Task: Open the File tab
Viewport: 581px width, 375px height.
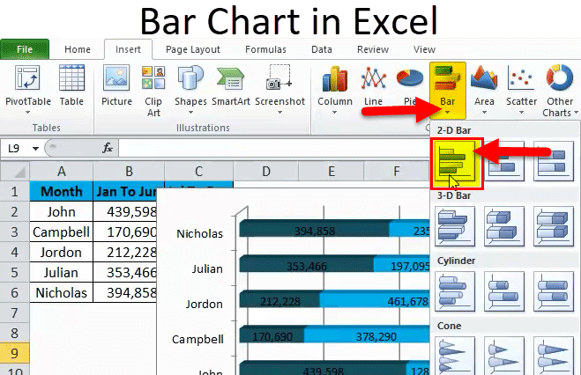Action: tap(25, 49)
